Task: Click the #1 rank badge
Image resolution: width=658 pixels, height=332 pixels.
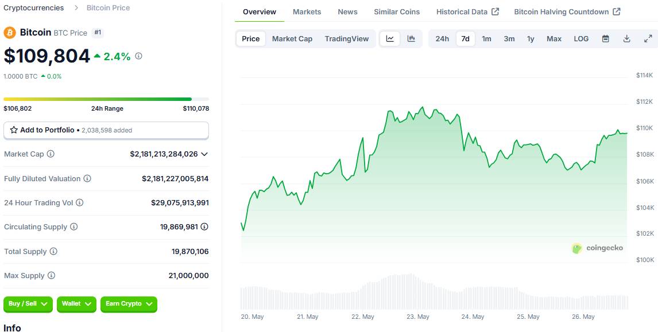Action: click(98, 33)
